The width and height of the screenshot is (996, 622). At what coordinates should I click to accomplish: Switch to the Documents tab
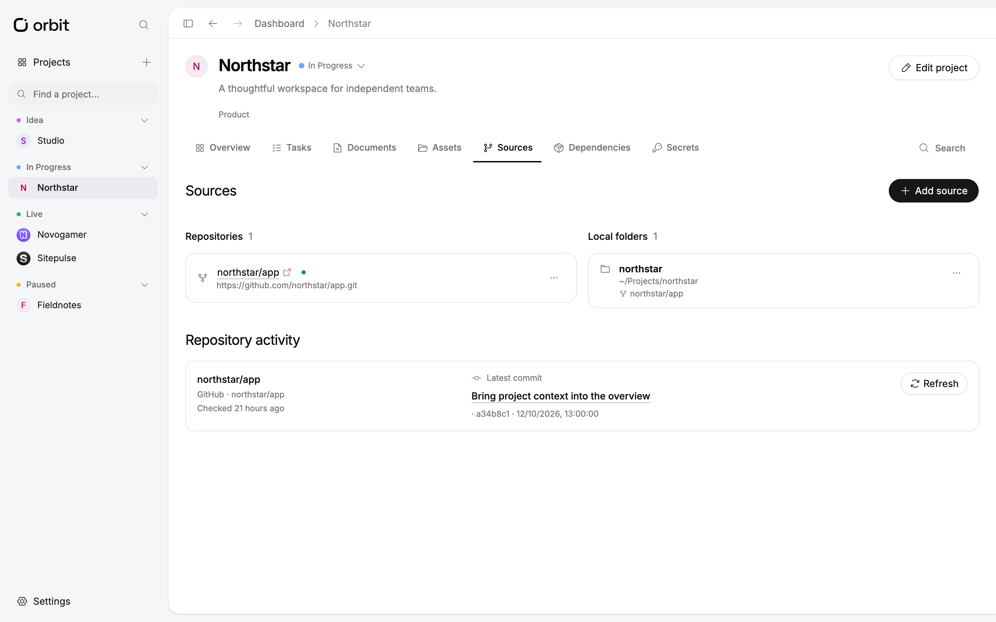point(364,148)
